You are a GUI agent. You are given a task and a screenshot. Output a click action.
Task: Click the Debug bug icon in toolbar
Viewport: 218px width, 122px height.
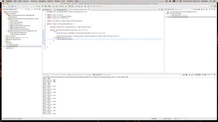click(43, 6)
